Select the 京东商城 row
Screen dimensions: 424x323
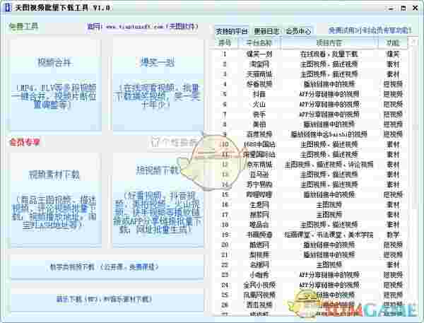click(311, 165)
